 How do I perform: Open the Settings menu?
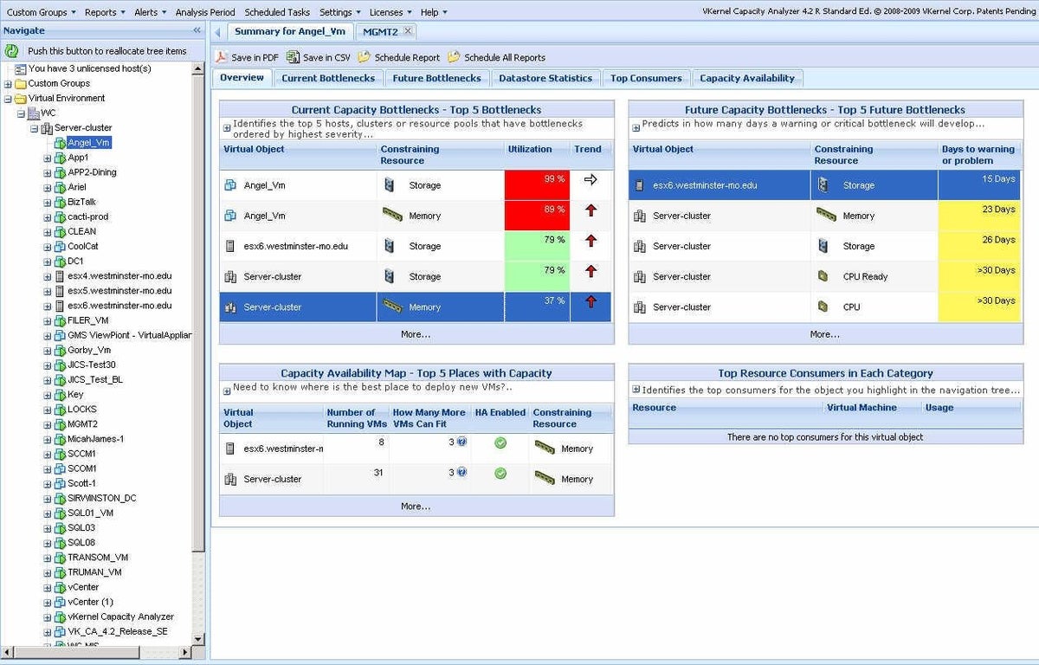pos(340,12)
